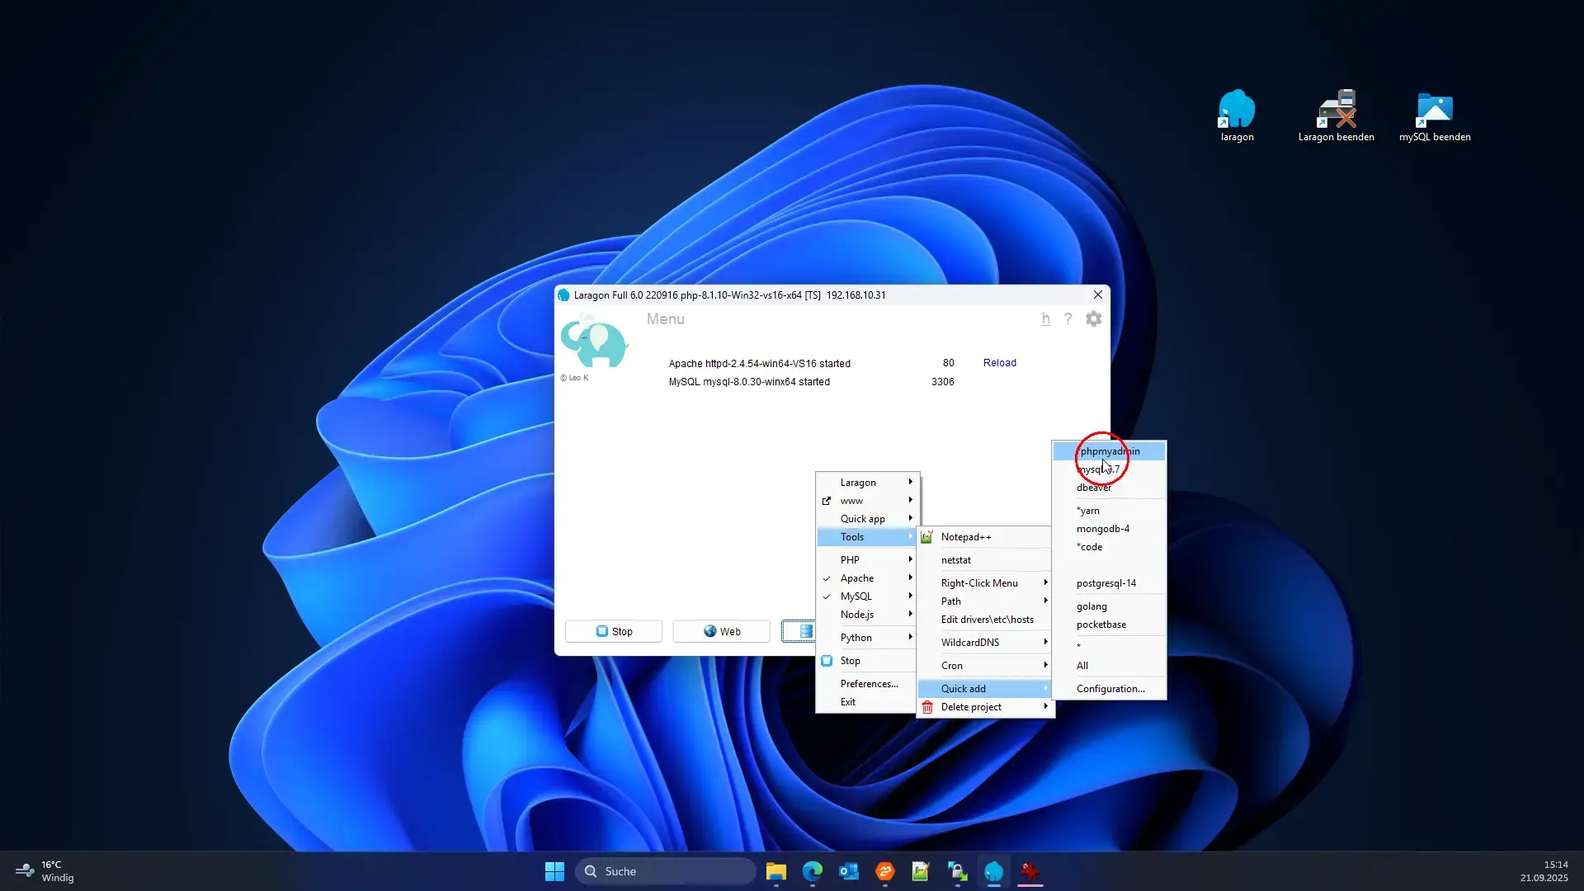Click the underlined h hosts icon
The width and height of the screenshot is (1584, 891).
[x=1045, y=319]
